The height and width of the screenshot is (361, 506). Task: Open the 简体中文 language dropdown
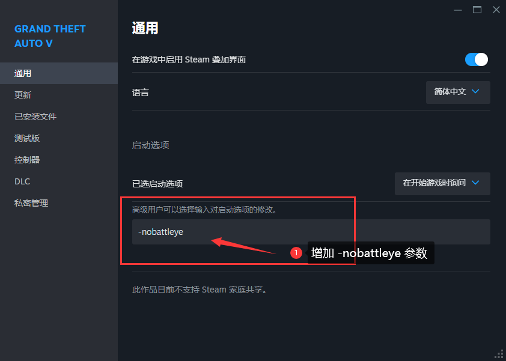pos(458,93)
